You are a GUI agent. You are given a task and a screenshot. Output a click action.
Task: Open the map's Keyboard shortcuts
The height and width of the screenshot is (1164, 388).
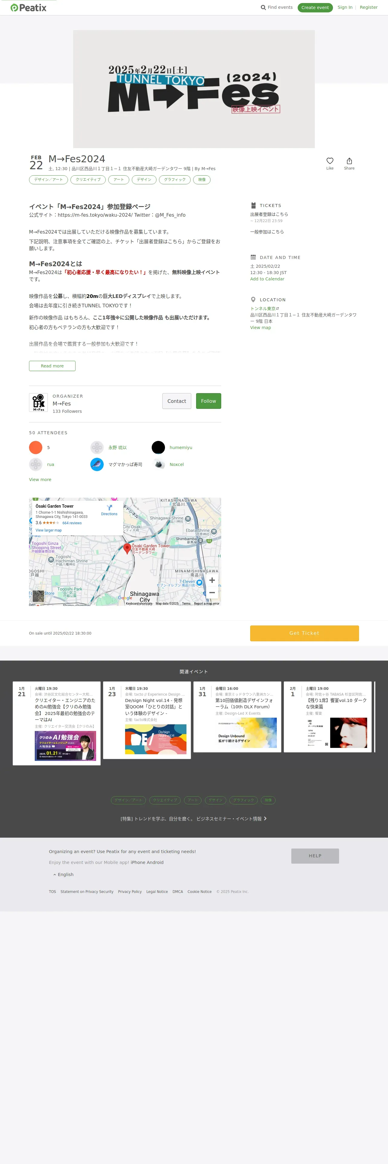coord(139,604)
